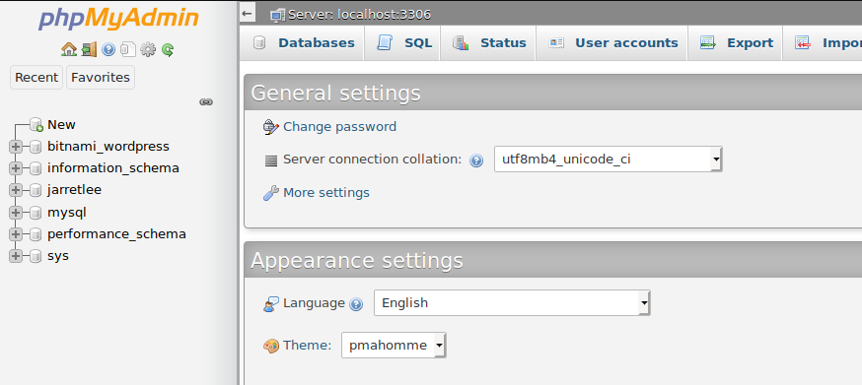Image resolution: width=862 pixels, height=385 pixels.
Task: Open phpMyAdmin documentation help icon
Action: point(108,50)
